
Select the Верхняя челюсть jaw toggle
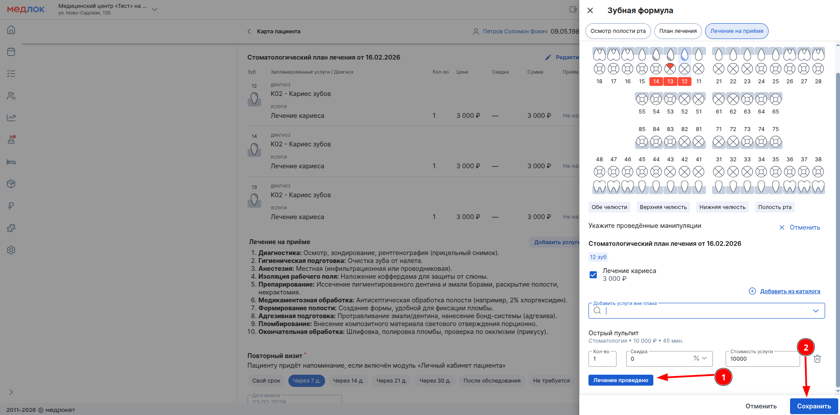663,207
